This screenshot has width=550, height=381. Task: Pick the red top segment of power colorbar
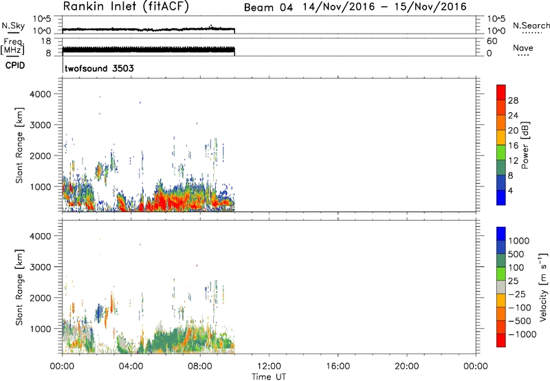[501, 92]
